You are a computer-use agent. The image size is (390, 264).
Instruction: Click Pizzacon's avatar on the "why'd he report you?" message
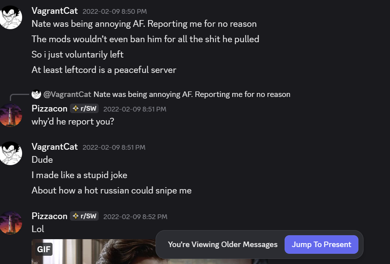(11, 115)
